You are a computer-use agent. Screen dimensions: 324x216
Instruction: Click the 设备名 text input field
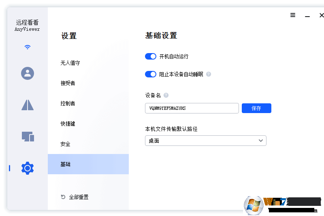click(192, 108)
